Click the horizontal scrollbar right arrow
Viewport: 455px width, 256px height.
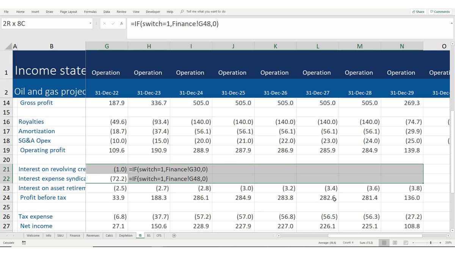pos(447,236)
